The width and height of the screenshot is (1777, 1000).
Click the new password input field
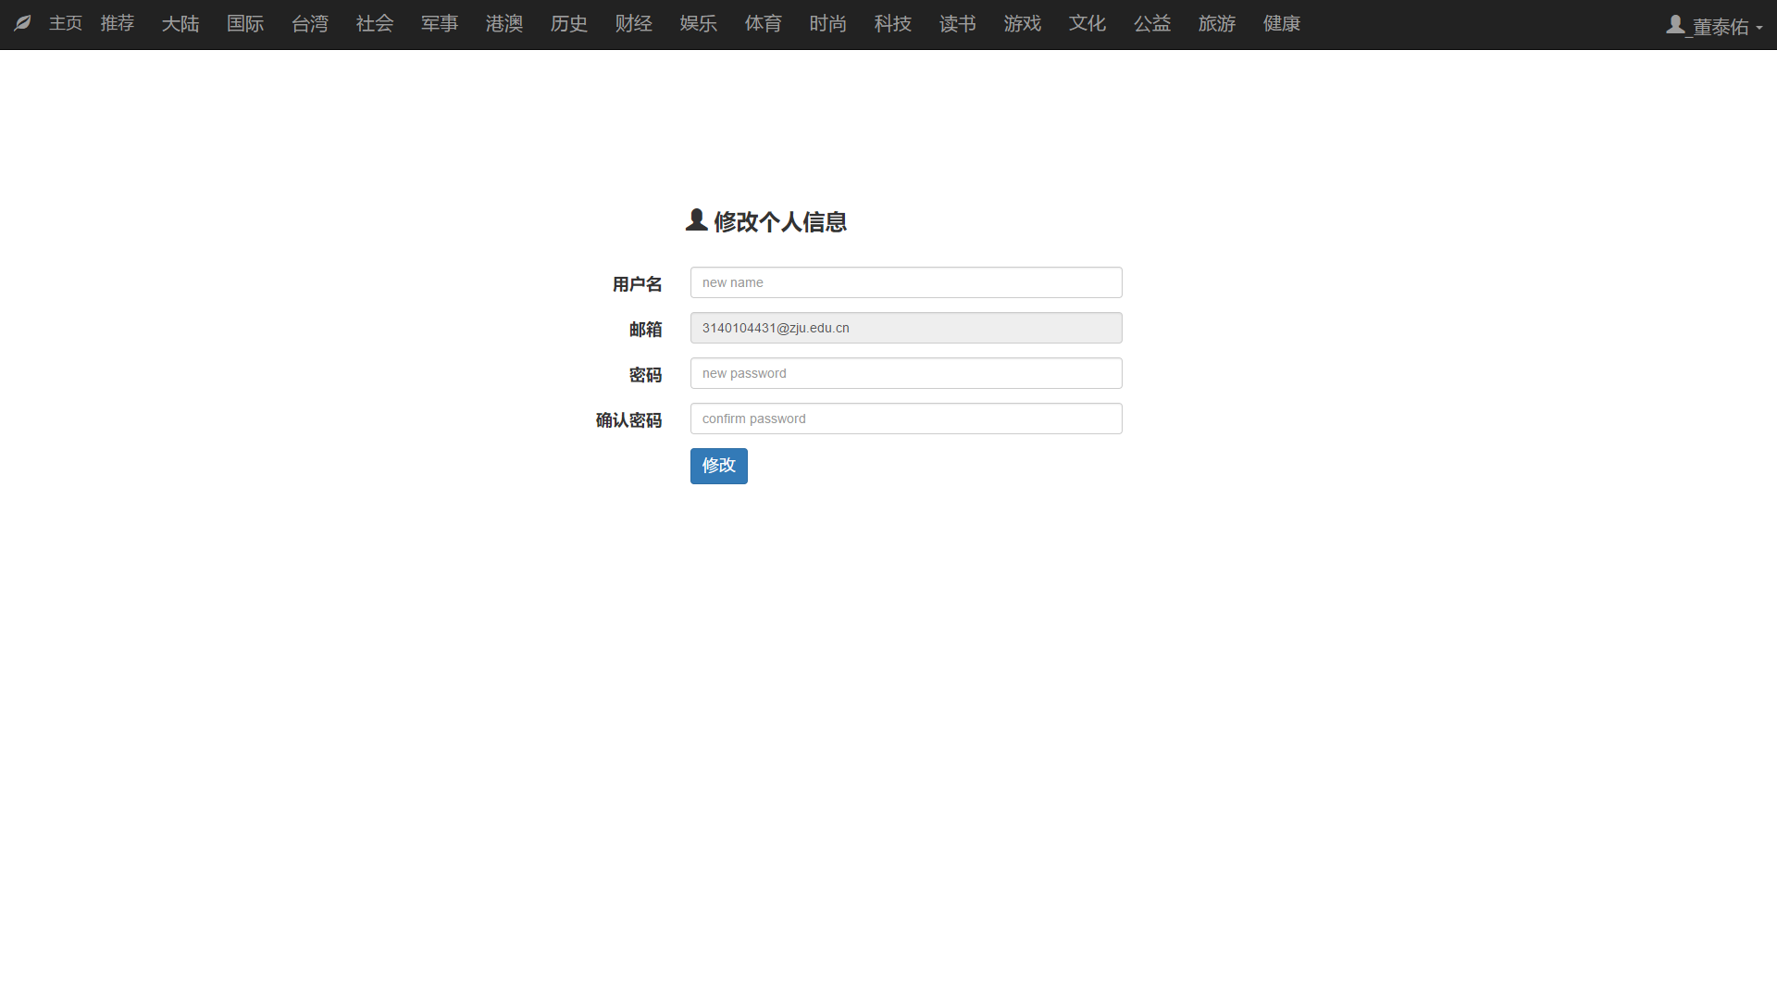click(x=906, y=373)
